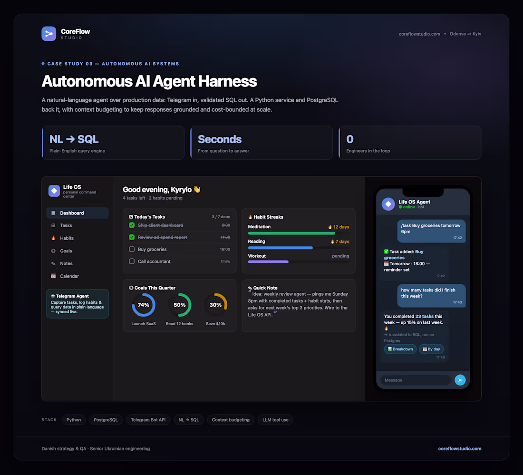This screenshot has height=475, width=523.
Task: Click the LLM tool use stack tag
Action: tap(275, 420)
